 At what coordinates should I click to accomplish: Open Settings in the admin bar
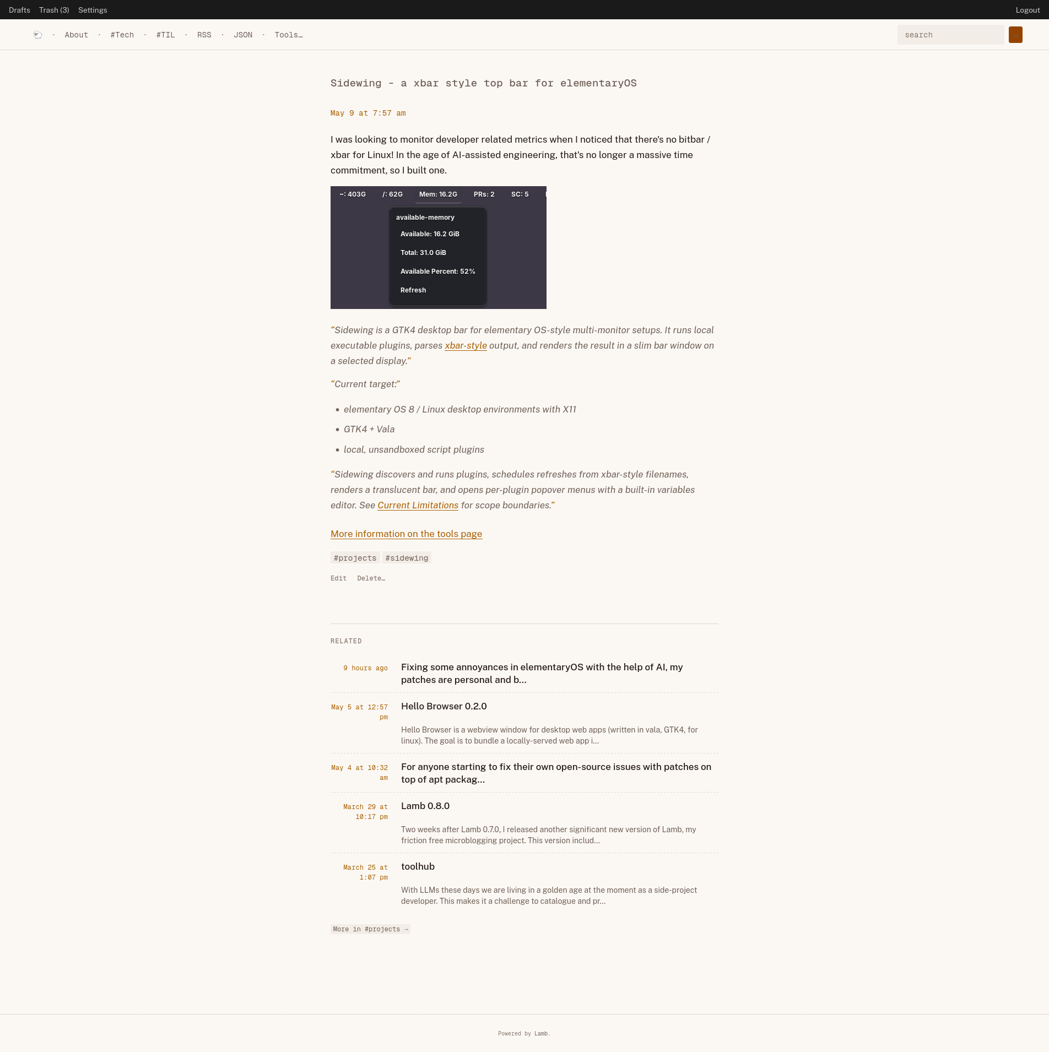tap(93, 10)
